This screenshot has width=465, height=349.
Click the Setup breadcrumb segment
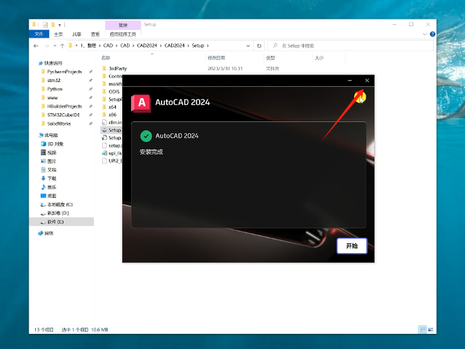[x=198, y=46]
